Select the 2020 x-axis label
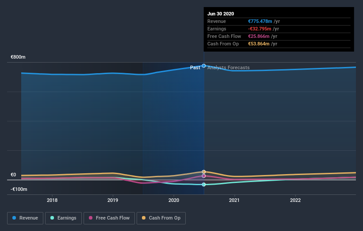The height and width of the screenshot is (231, 363). [x=174, y=200]
